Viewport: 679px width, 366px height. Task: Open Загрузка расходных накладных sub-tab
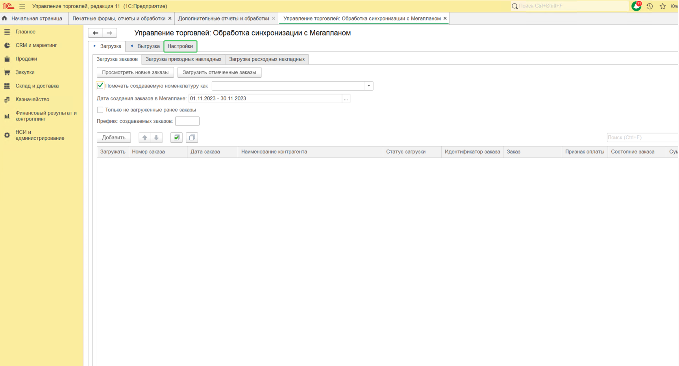(x=267, y=59)
